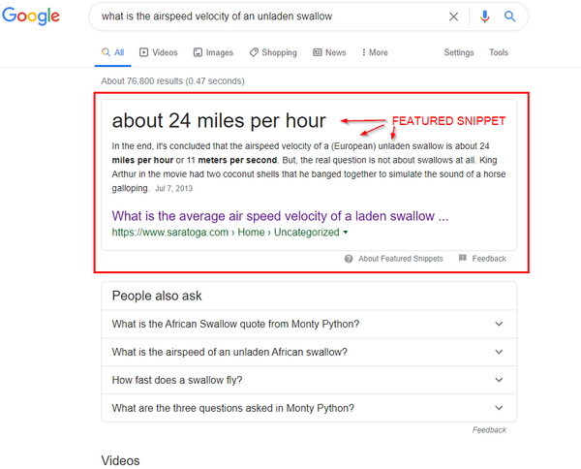Image resolution: width=581 pixels, height=469 pixels.
Task: Expand the three Monty Python questions item
Action: click(x=499, y=408)
